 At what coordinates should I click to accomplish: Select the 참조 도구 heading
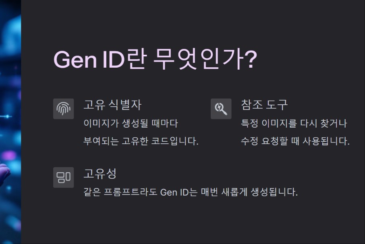[x=264, y=105]
